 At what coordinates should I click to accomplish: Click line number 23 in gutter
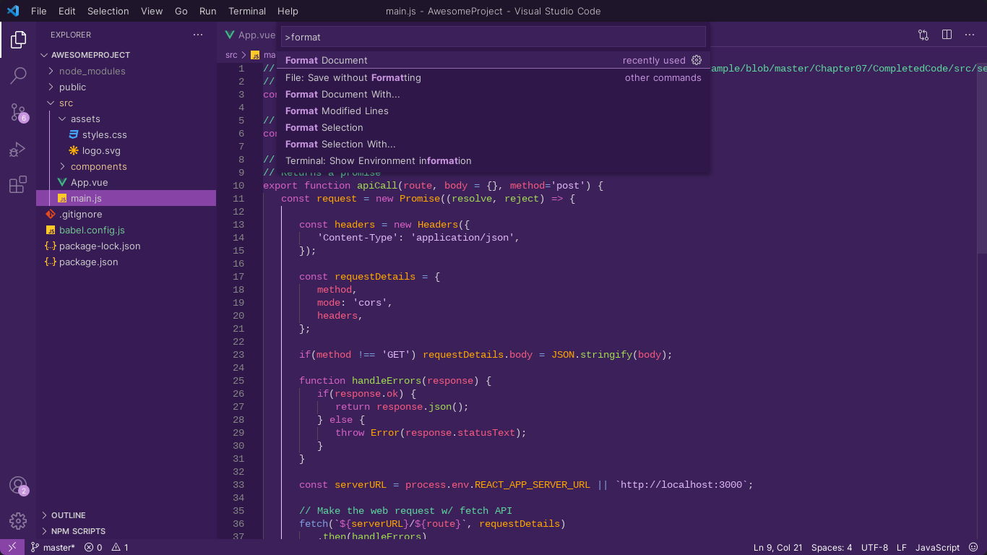pos(238,354)
